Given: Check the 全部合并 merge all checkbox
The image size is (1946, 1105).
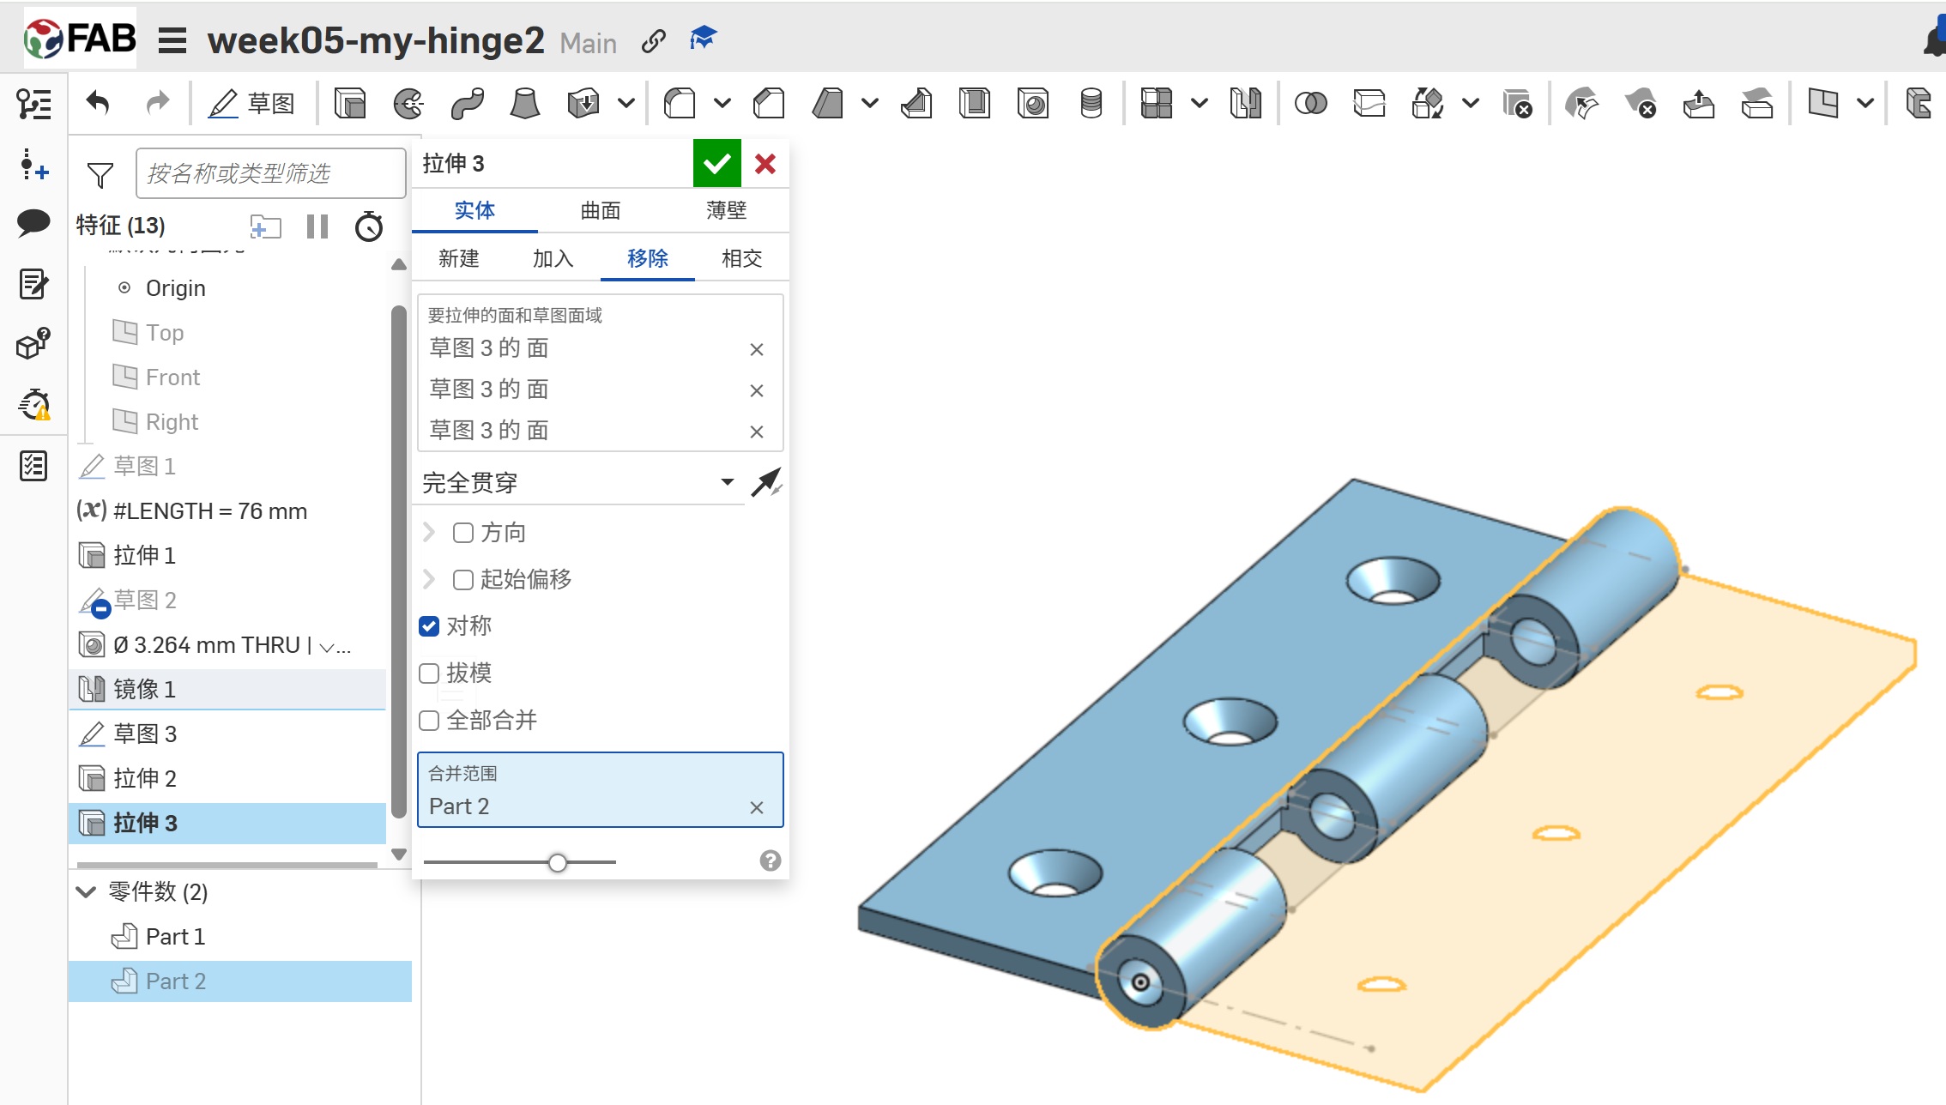Looking at the screenshot, I should [429, 721].
